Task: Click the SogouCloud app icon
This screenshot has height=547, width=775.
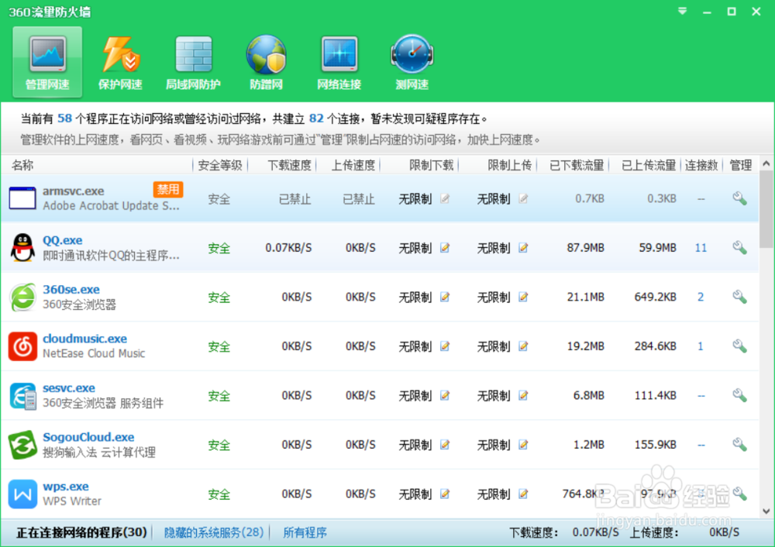Action: (22, 445)
